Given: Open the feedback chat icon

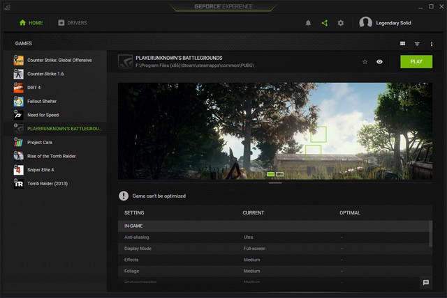Looking at the screenshot, I should click(x=426, y=283).
